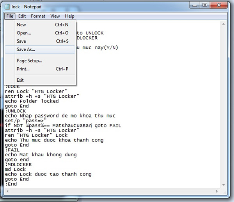Screen dimensions: 234x202
Task: Click Print... in the File menu
Action: pyautogui.click(x=23, y=69)
